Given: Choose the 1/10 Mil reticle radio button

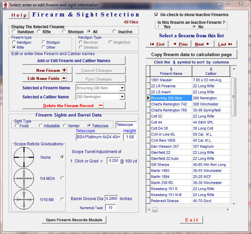Looking at the screenshot, I should (x=62, y=199).
